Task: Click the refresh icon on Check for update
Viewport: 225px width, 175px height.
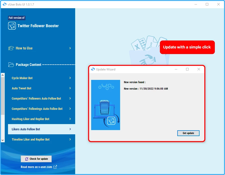Action: click(27, 159)
